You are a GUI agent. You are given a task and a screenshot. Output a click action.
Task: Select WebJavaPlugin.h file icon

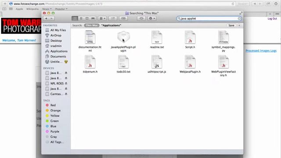click(190, 61)
